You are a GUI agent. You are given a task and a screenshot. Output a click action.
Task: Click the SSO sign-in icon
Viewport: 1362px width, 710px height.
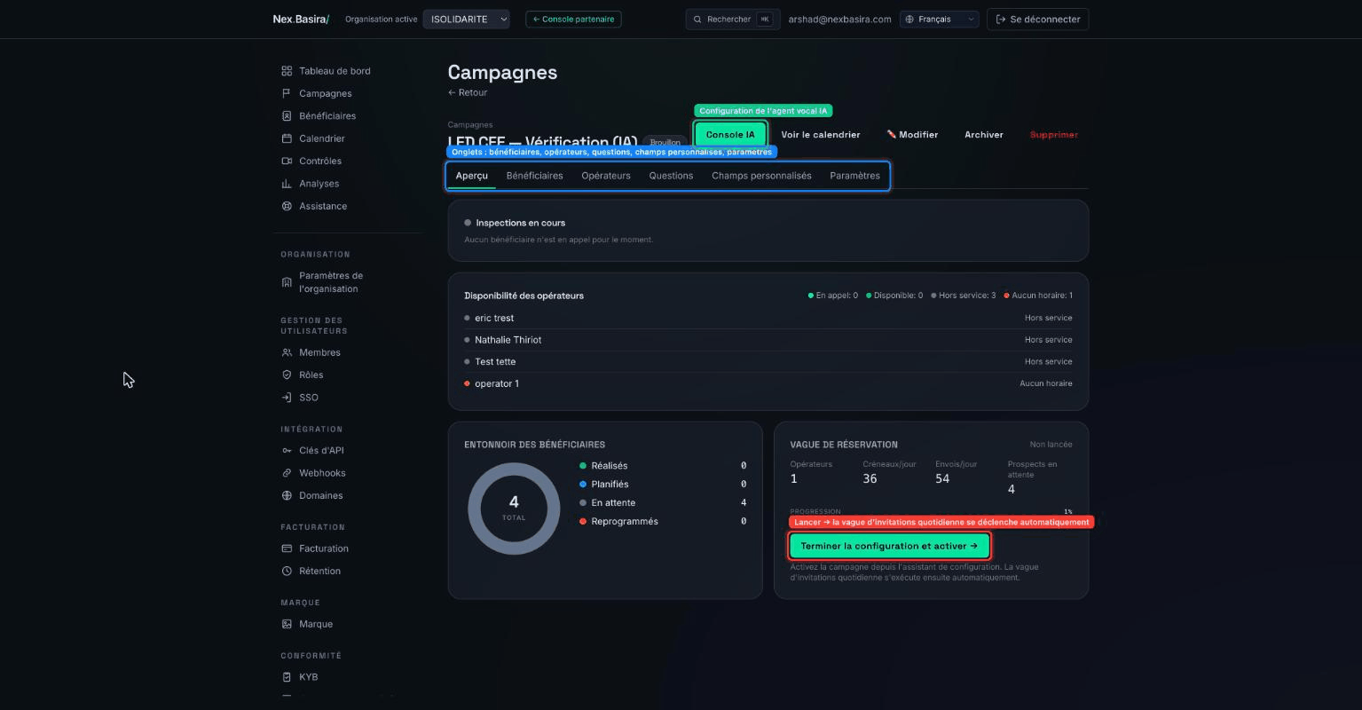(x=287, y=398)
